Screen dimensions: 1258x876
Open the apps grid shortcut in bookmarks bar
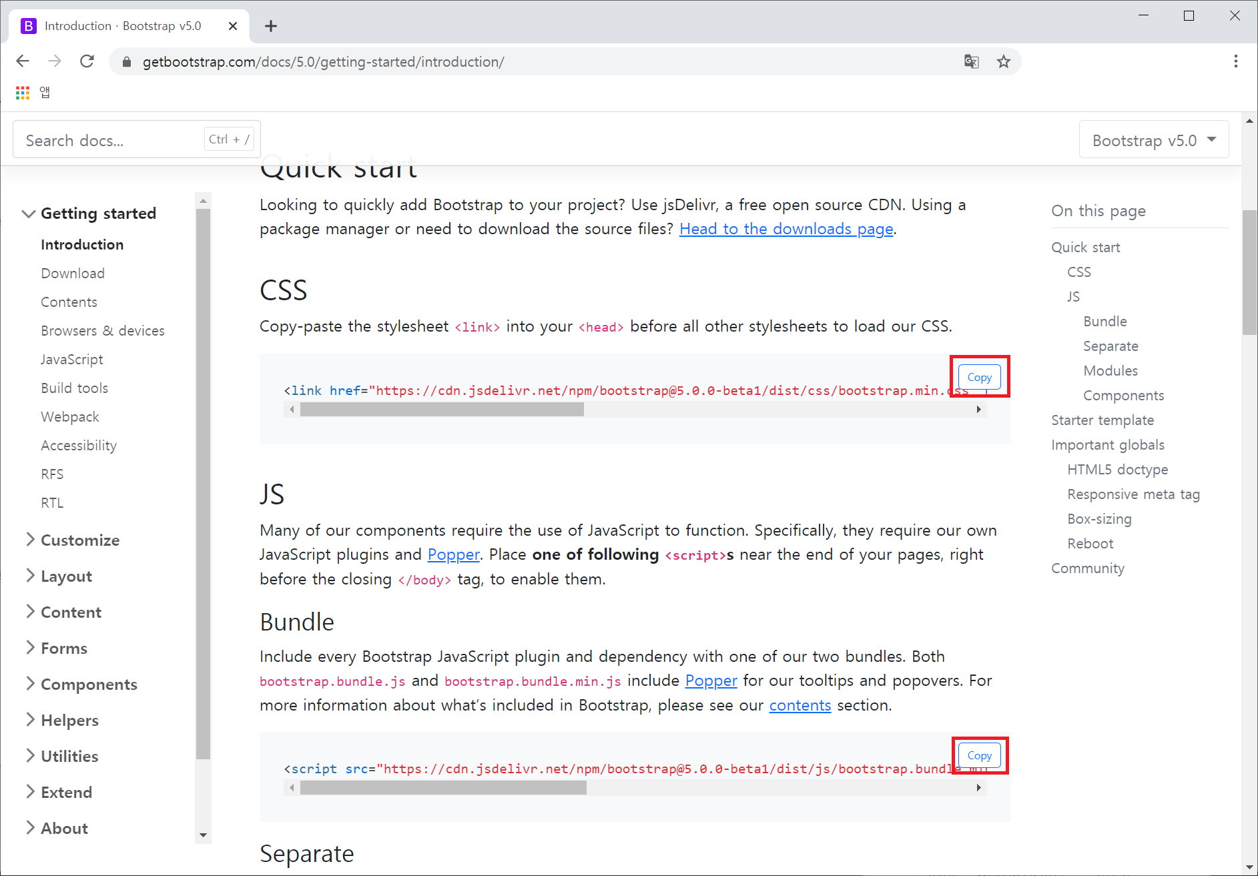click(x=23, y=93)
